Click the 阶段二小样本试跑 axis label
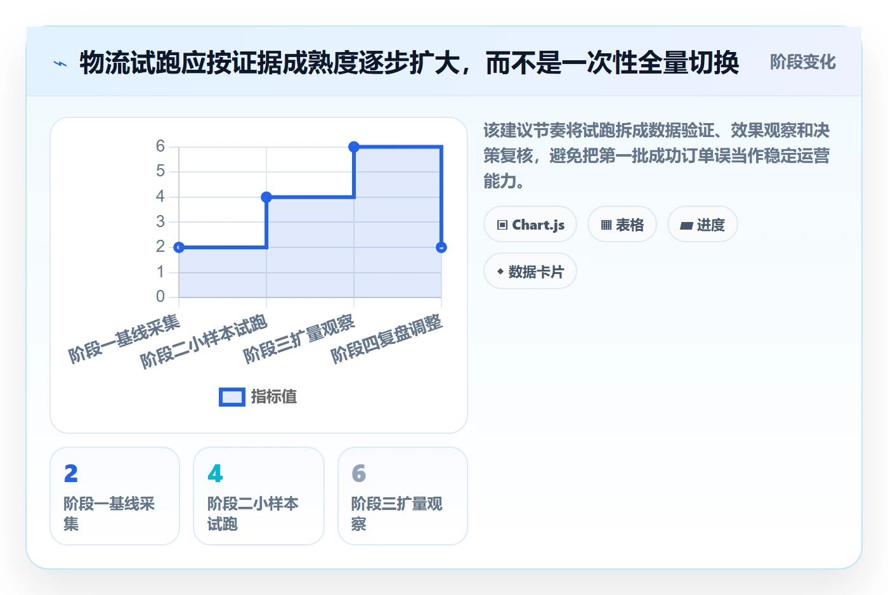The height and width of the screenshot is (595, 888). pos(204,341)
